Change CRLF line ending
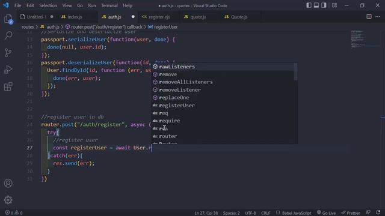The width and height of the screenshot is (385, 216). pos(265,213)
